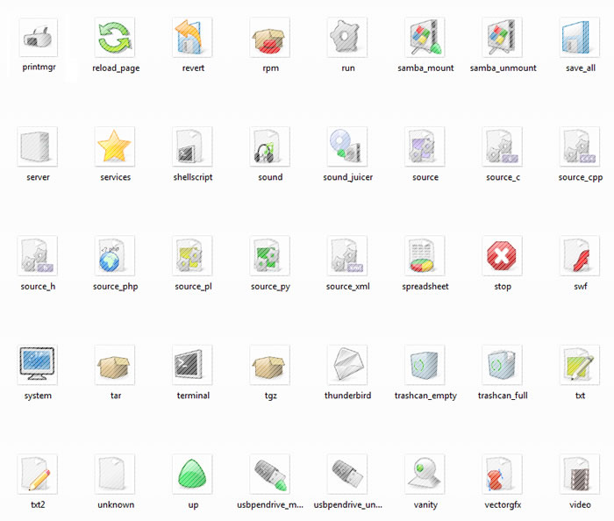Click the source_xml icon
This screenshot has width=614, height=521.
click(347, 256)
